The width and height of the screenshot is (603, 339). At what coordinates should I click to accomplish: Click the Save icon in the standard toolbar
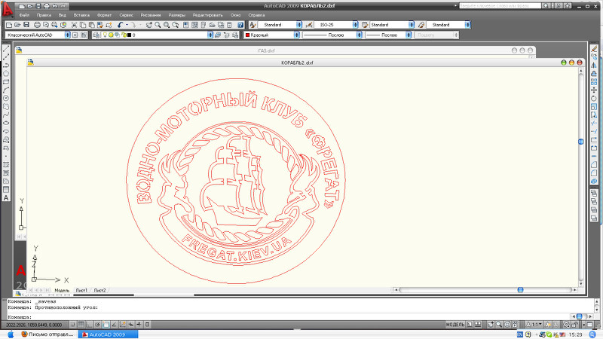pos(26,25)
